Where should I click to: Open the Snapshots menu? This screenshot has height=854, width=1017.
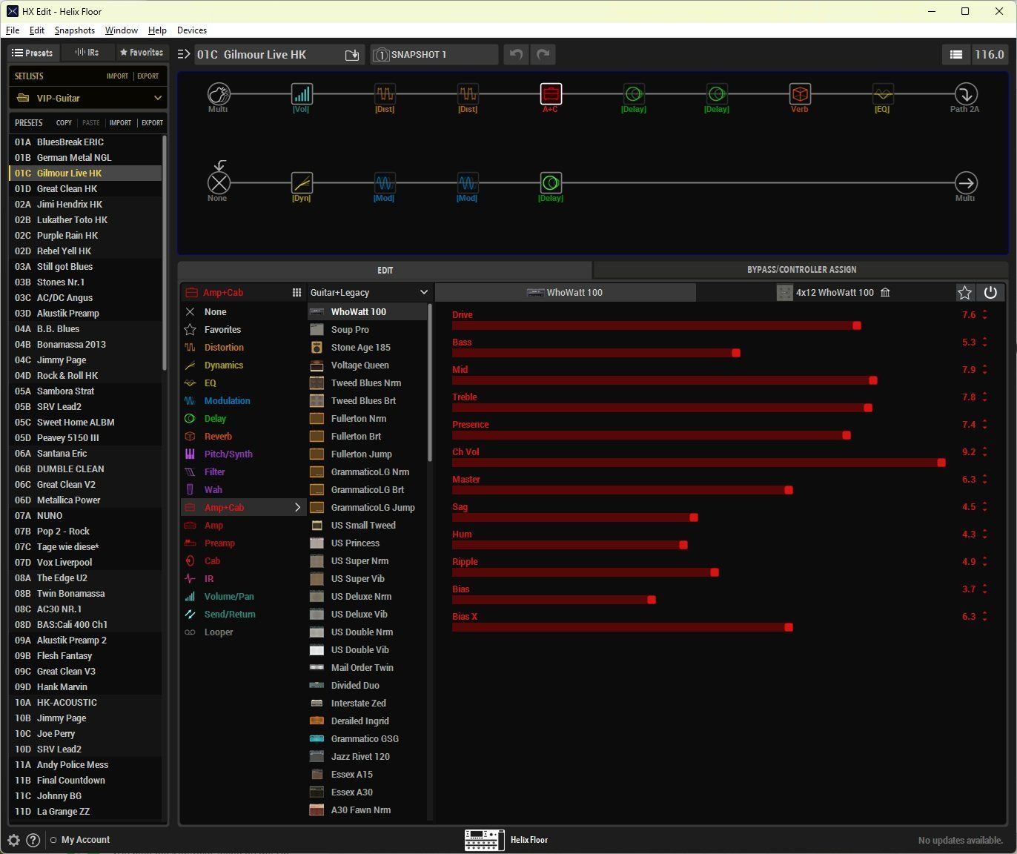coord(75,30)
